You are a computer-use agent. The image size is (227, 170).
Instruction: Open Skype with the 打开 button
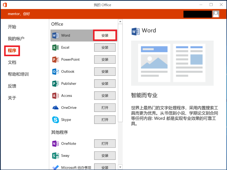pos(105,120)
